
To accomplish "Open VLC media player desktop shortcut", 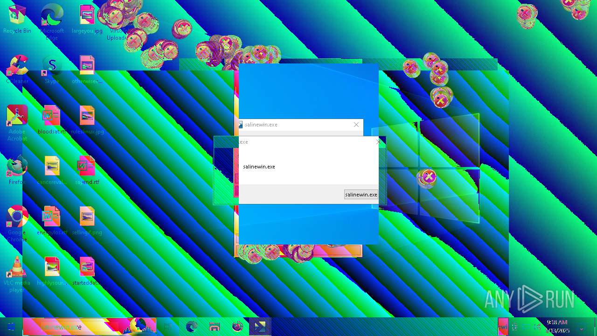I will [x=17, y=274].
